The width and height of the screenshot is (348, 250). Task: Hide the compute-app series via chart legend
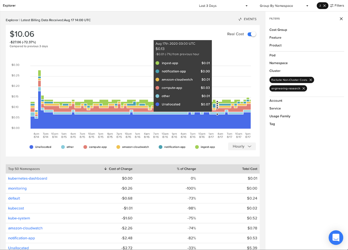click(95, 147)
